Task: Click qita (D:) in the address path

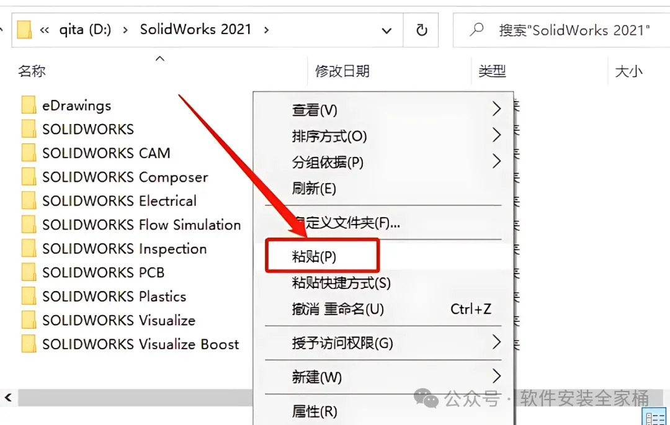Action: click(85, 30)
